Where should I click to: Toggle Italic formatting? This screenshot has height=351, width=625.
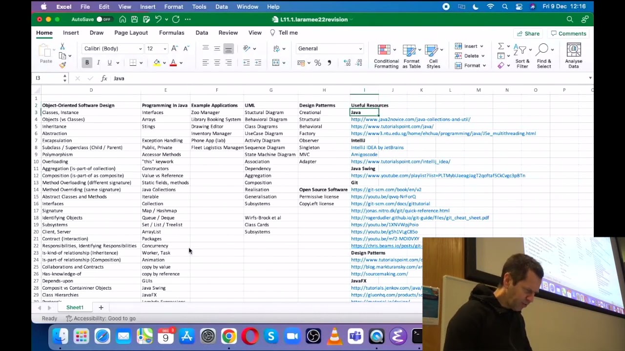(98, 63)
